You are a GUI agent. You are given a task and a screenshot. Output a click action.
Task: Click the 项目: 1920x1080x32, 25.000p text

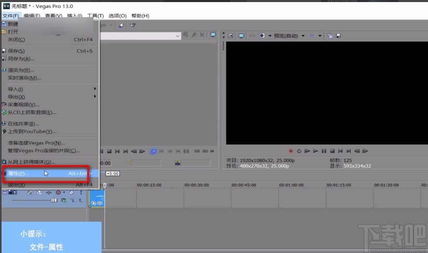point(260,161)
